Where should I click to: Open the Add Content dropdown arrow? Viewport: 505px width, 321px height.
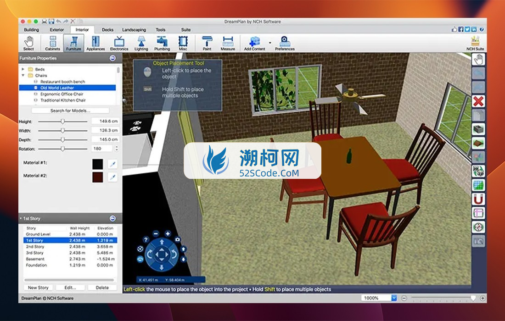click(270, 43)
